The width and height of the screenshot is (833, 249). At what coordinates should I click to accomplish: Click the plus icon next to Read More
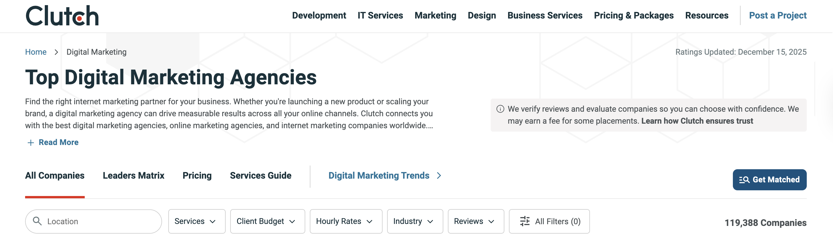[x=31, y=142]
